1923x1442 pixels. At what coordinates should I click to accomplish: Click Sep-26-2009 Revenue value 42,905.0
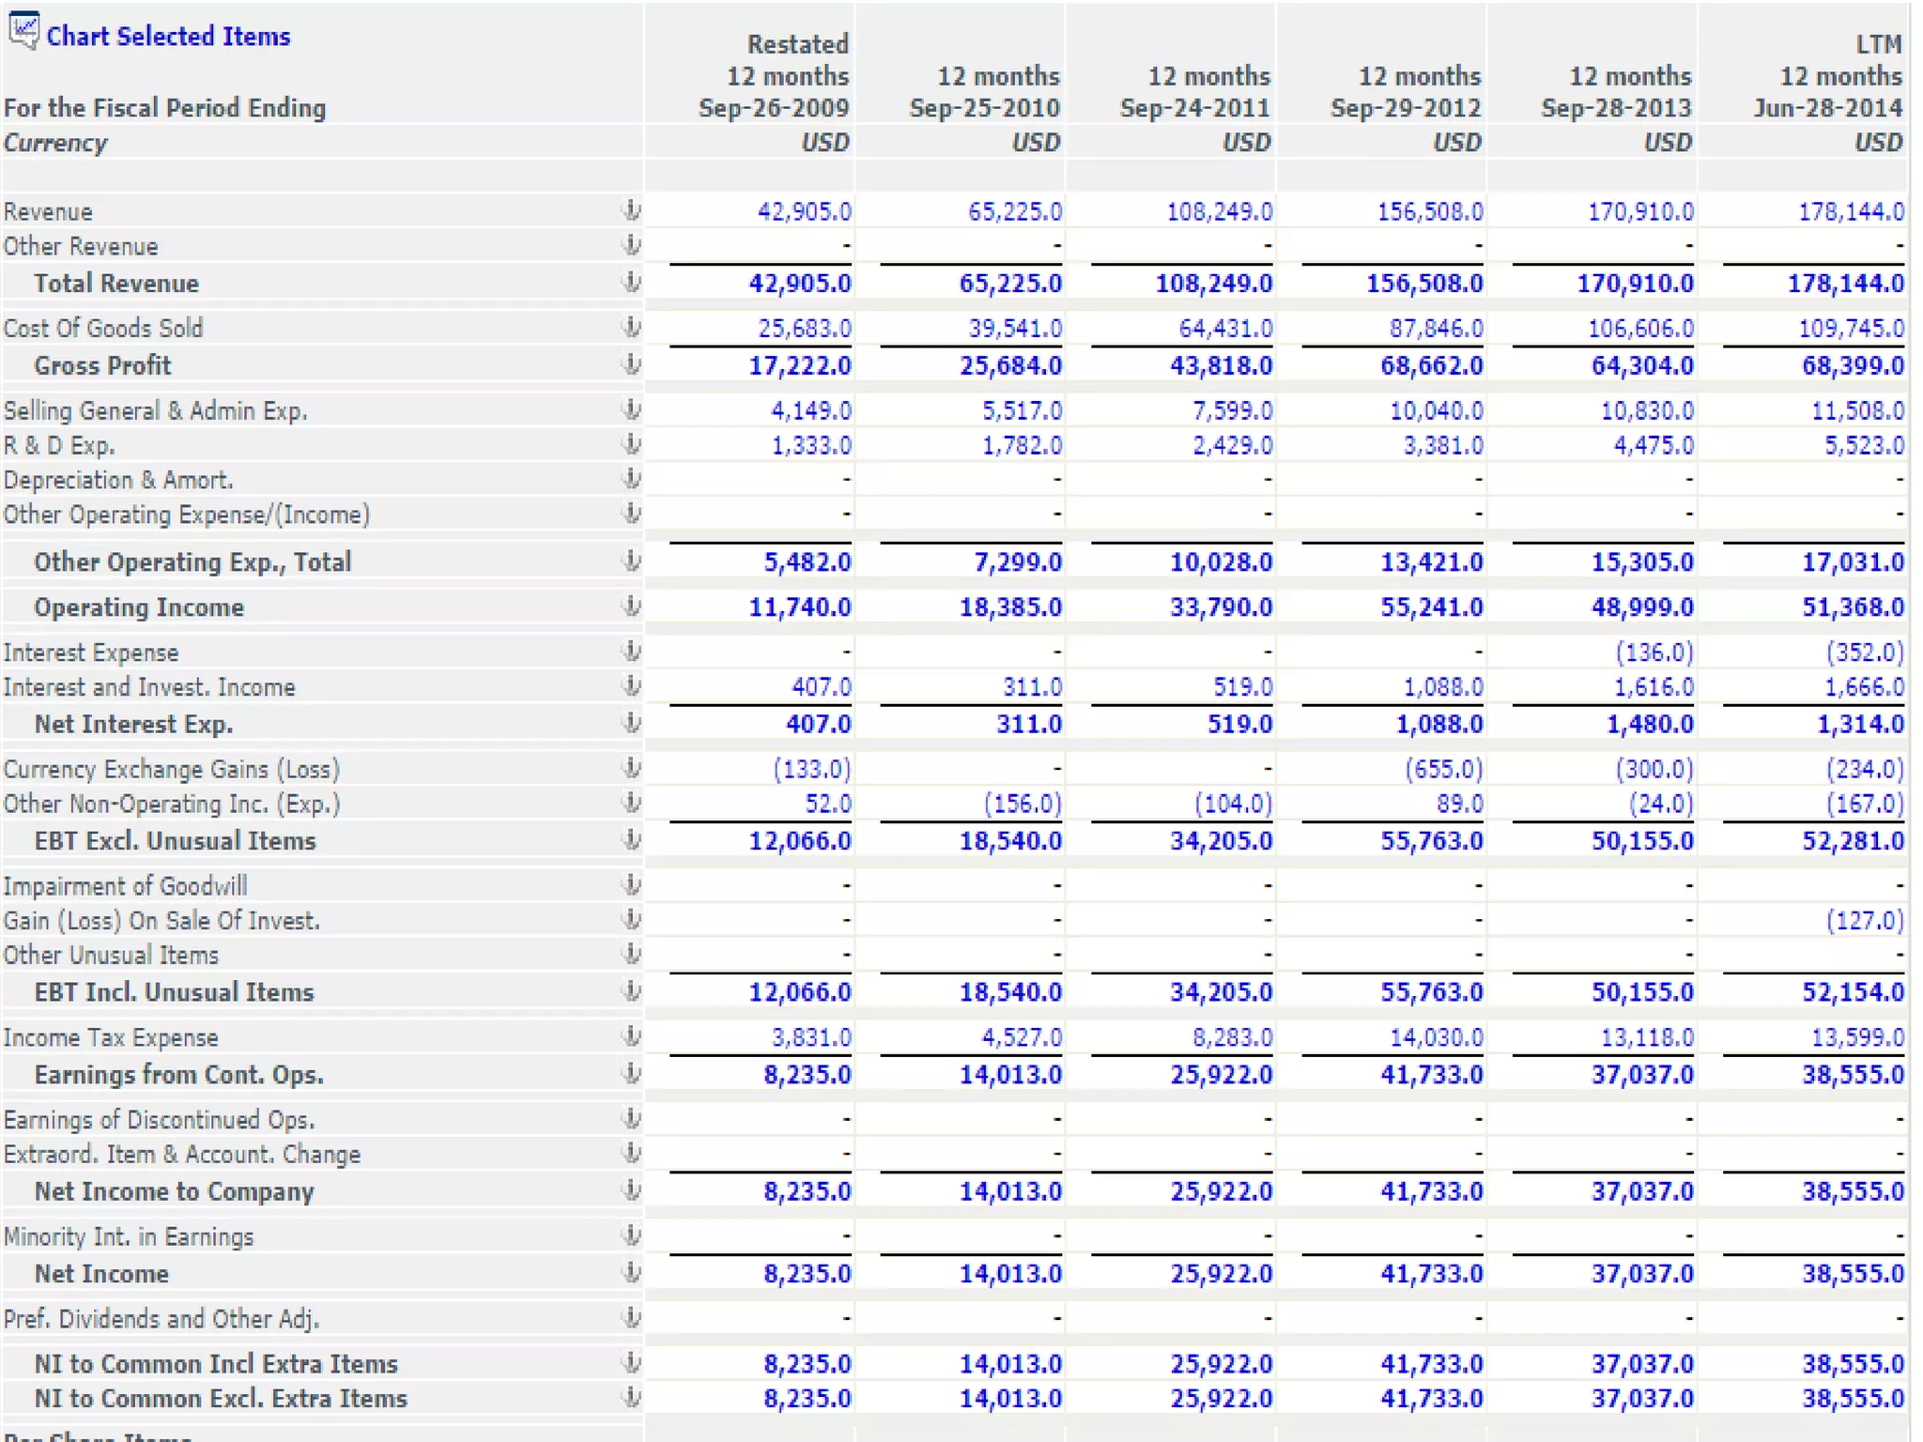point(804,211)
